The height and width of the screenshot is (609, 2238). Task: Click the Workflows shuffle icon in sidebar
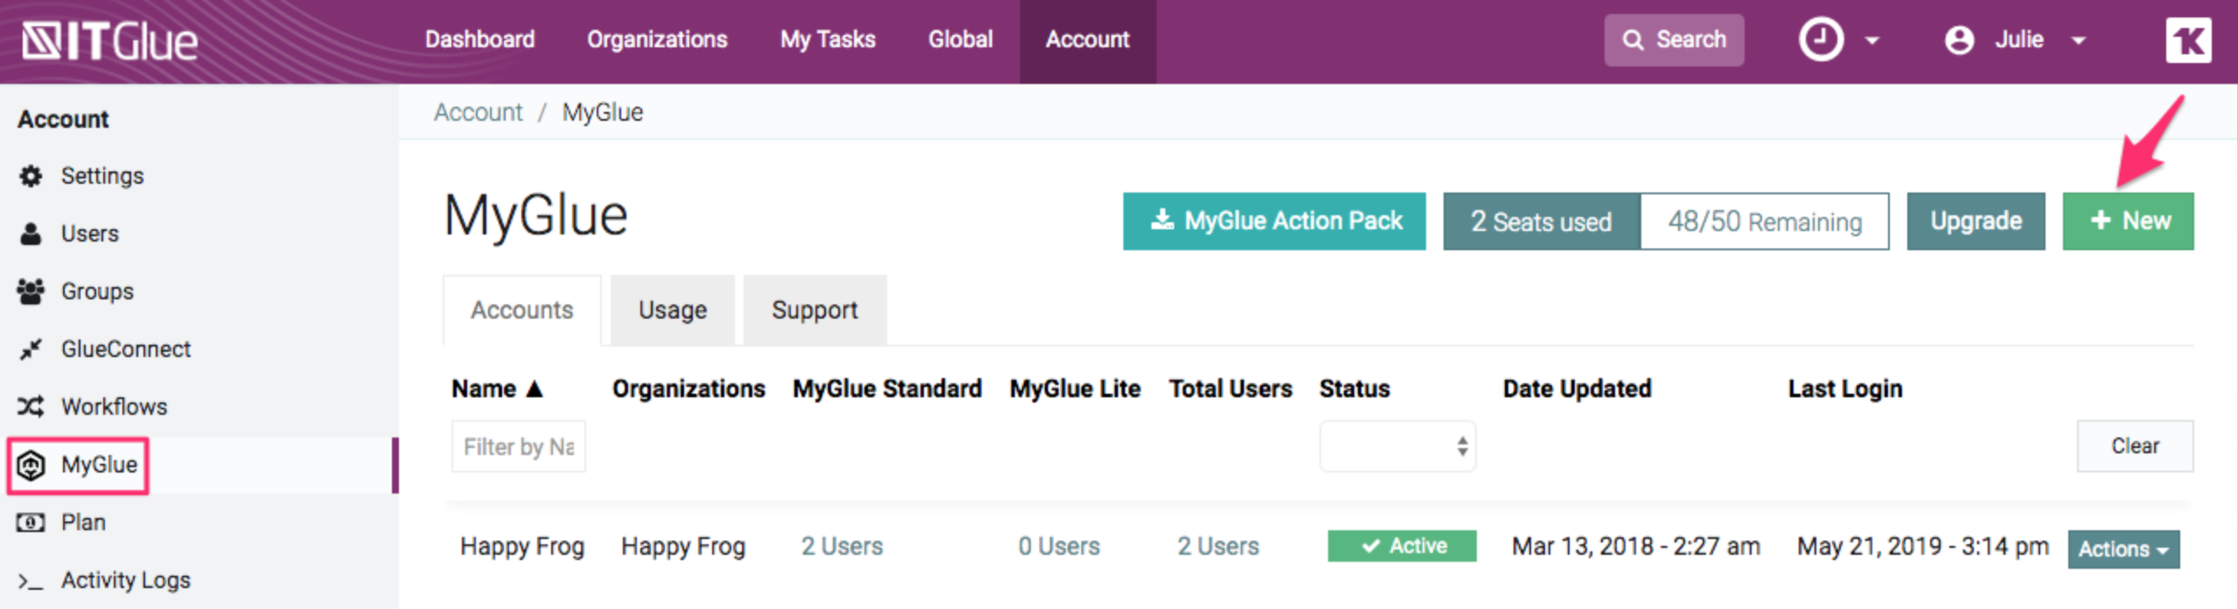coord(31,407)
